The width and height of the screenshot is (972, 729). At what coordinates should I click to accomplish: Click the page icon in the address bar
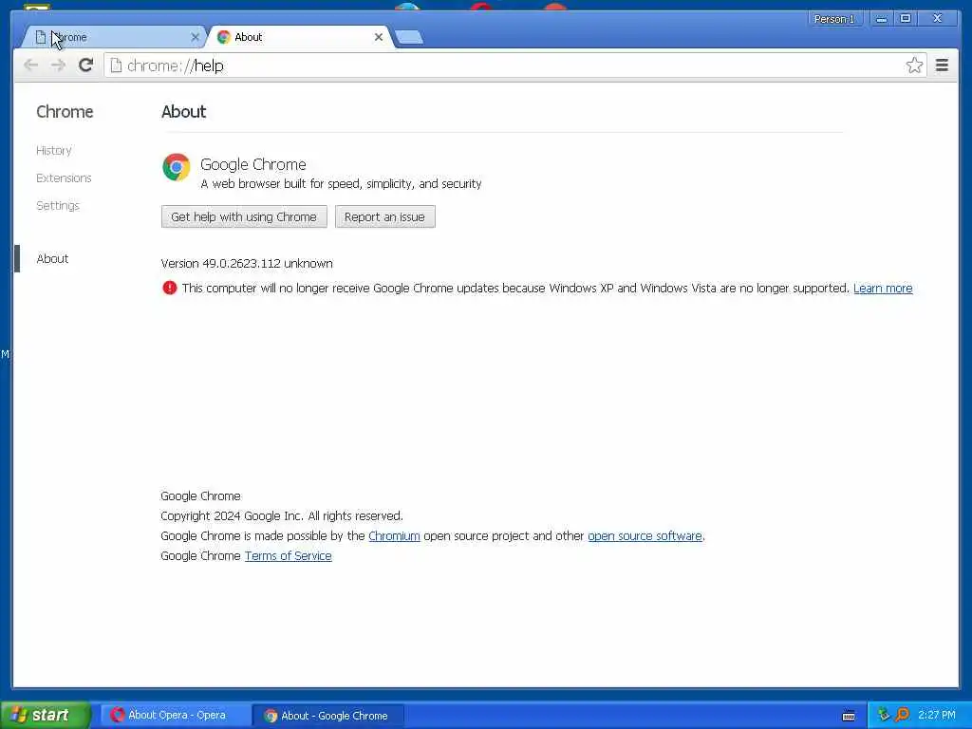tap(116, 65)
